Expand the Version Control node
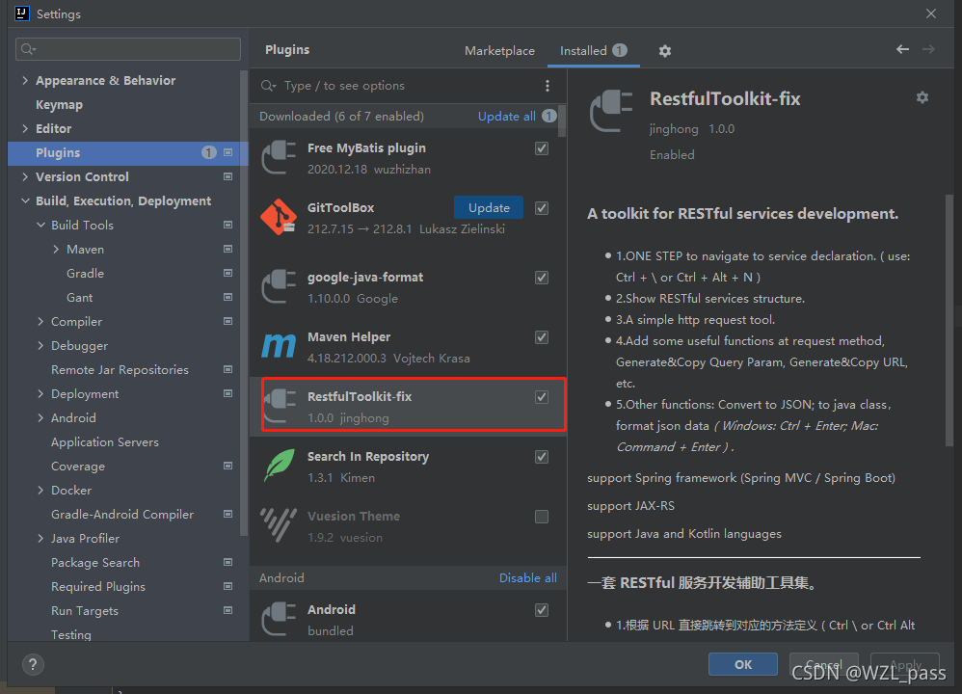 tap(25, 176)
